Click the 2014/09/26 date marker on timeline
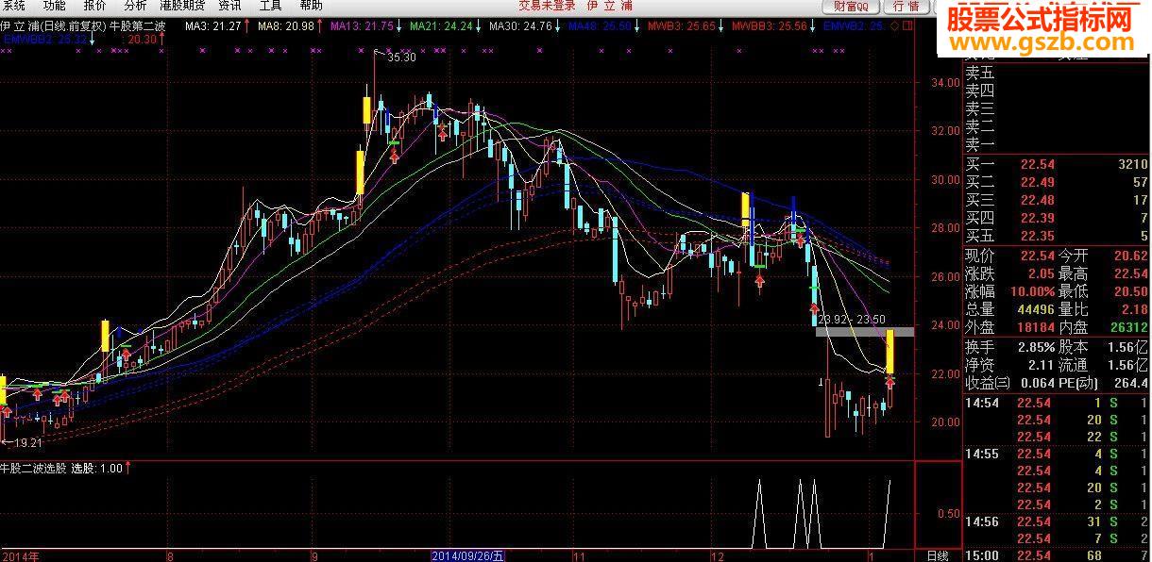Image resolution: width=1152 pixels, height=562 pixels. tap(468, 555)
